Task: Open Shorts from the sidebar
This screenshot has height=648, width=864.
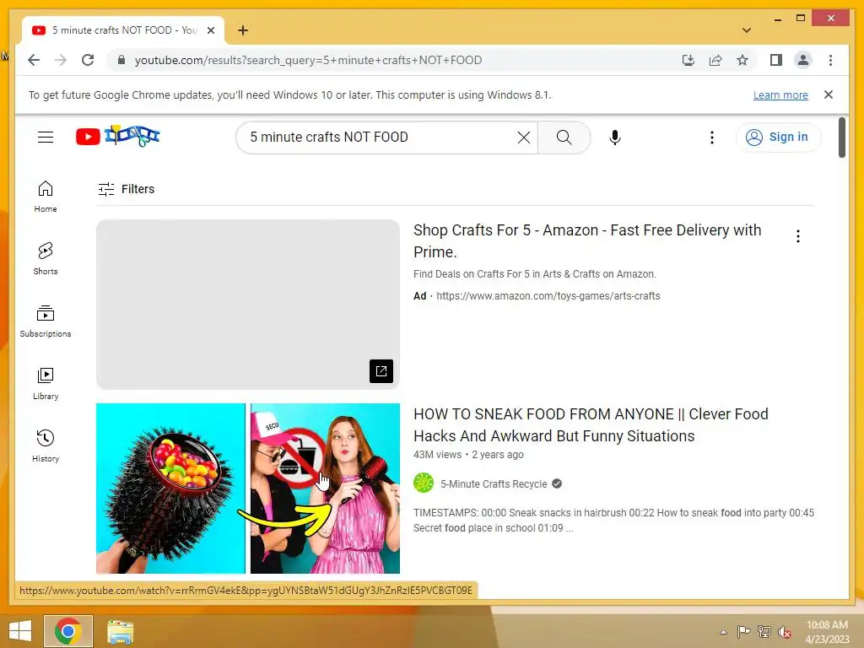Action: (x=46, y=259)
